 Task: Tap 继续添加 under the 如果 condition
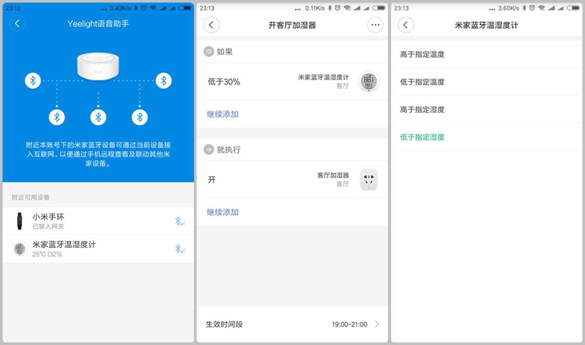(223, 114)
